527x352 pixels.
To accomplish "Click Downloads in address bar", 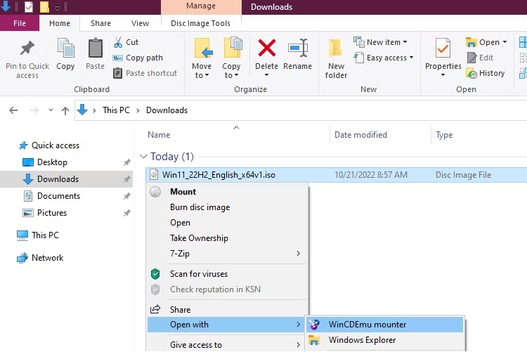I will point(167,110).
